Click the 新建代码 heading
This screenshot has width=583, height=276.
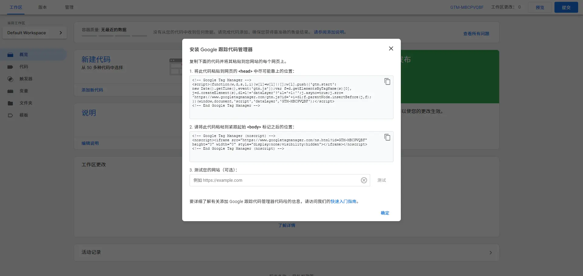pyautogui.click(x=96, y=59)
